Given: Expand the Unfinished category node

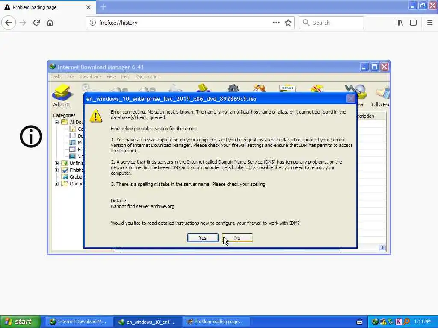Looking at the screenshot, I should coord(56,163).
